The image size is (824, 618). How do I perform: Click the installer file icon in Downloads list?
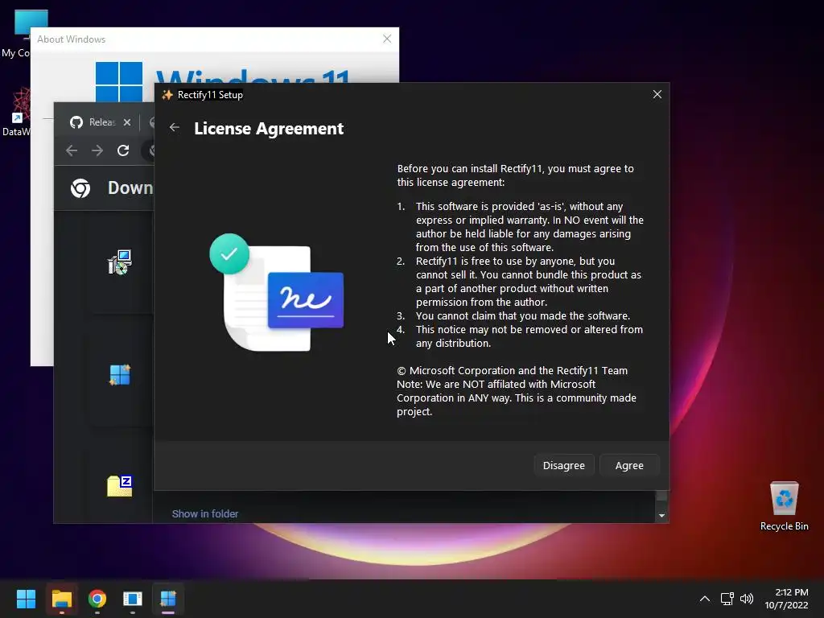tap(120, 262)
